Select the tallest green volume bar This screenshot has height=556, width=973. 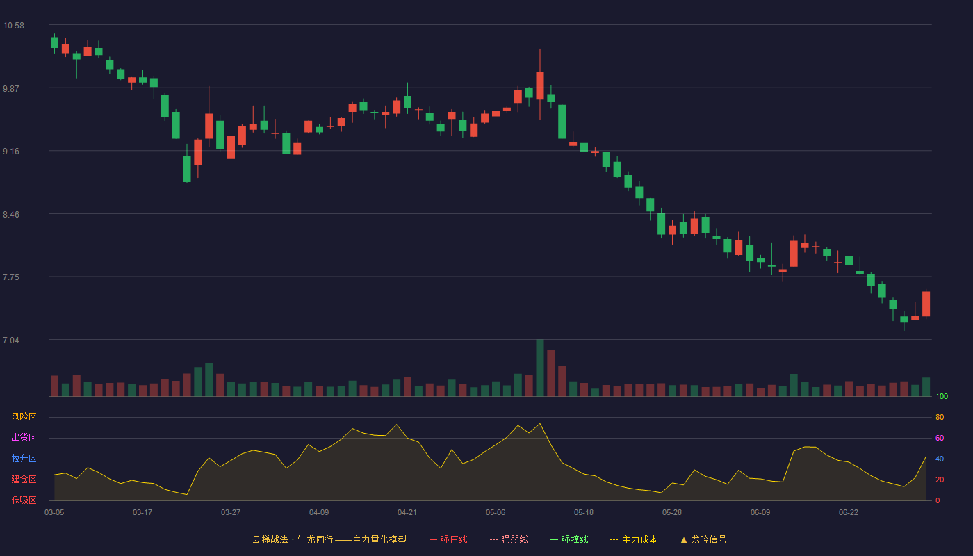[540, 368]
